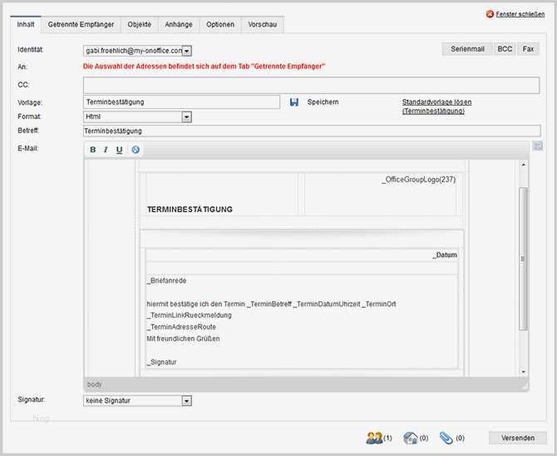Switch to the Getrennte Empfänger tab
The width and height of the screenshot is (557, 456).
[x=81, y=24]
